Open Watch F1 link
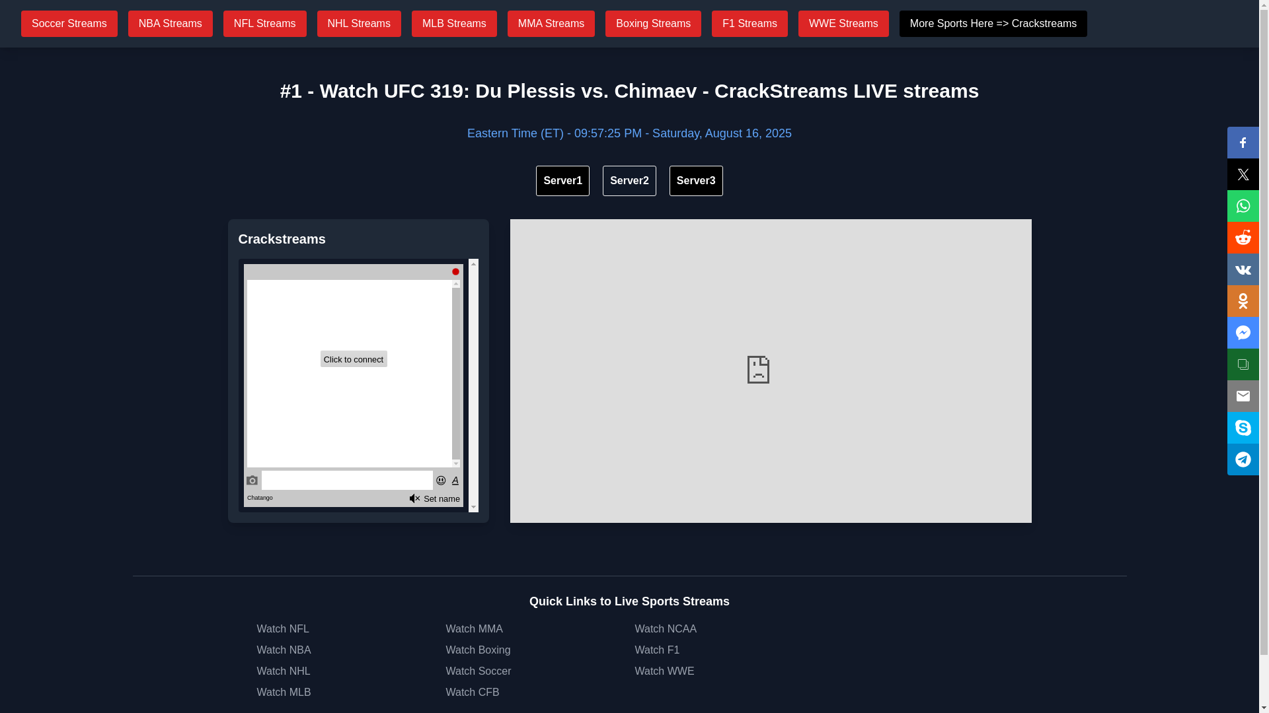This screenshot has height=713, width=1269. [657, 650]
